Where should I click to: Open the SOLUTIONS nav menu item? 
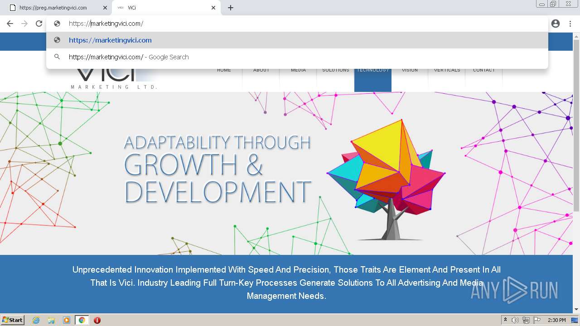tap(336, 70)
